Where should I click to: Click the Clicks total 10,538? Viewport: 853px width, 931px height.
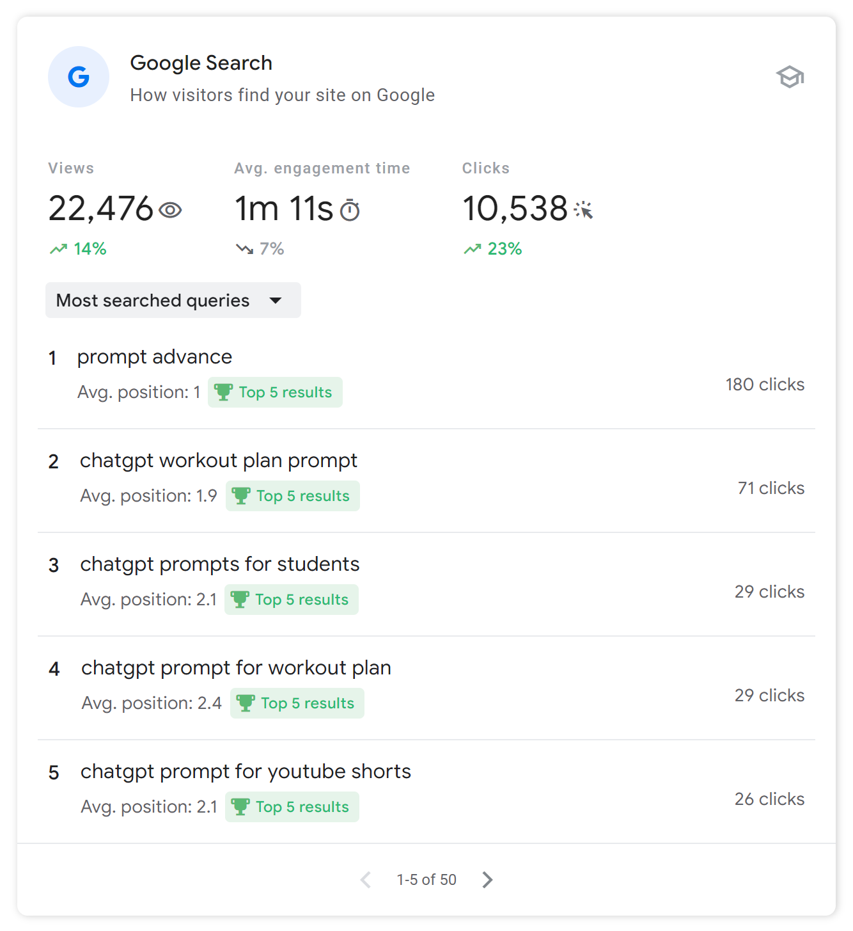coord(515,209)
